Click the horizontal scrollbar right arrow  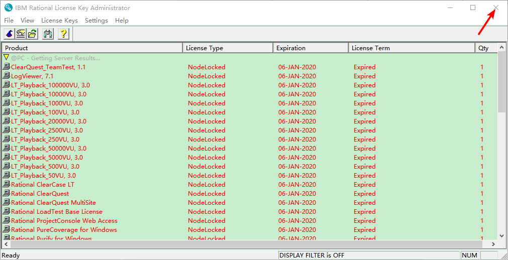pos(493,244)
